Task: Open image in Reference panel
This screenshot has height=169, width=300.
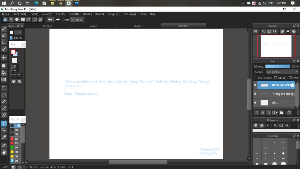Action: 262,126
